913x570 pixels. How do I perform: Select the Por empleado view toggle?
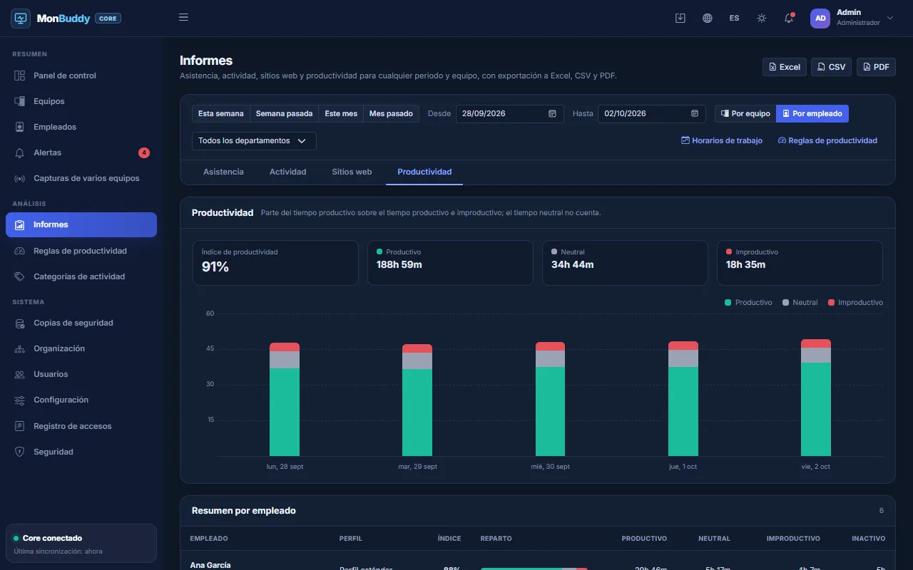(812, 114)
